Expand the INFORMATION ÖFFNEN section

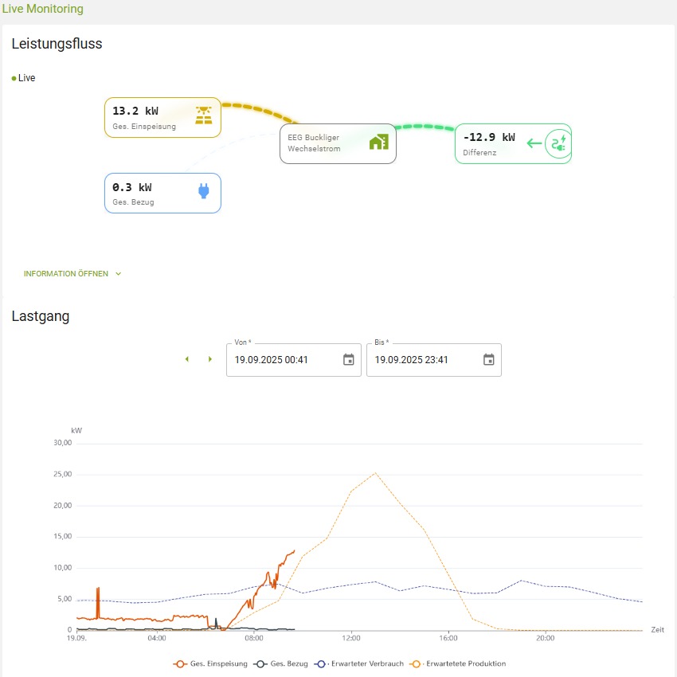66,273
